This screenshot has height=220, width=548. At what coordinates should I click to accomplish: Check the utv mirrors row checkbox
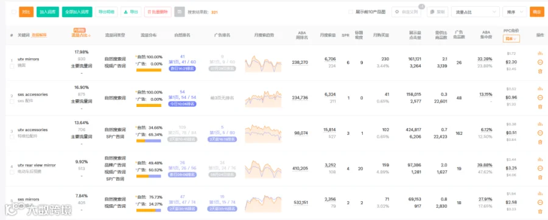pos(12,66)
